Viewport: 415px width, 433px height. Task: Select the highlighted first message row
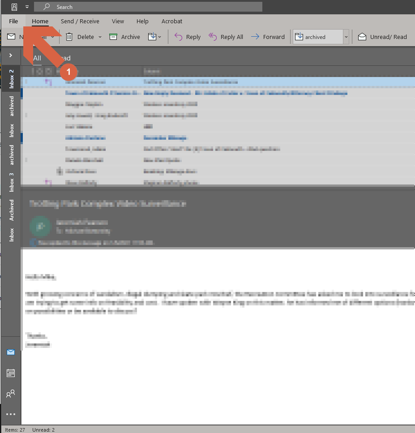click(x=218, y=82)
